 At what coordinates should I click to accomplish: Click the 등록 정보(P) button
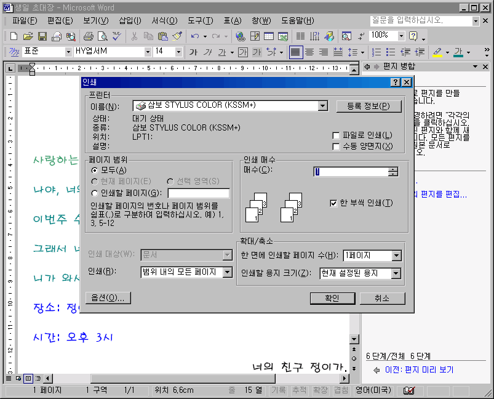click(369, 107)
